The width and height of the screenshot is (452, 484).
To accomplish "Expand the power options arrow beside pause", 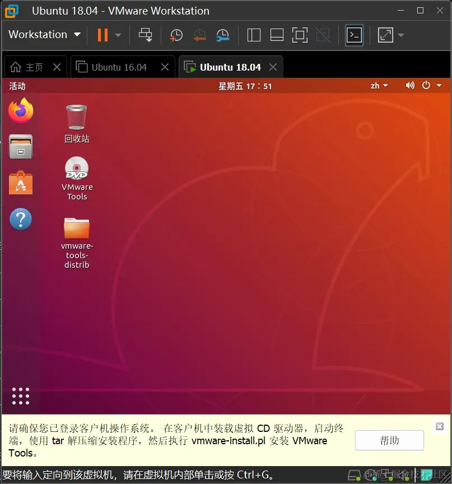I will pos(118,35).
